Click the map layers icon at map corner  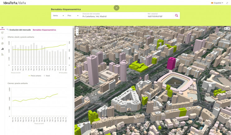coord(226,28)
